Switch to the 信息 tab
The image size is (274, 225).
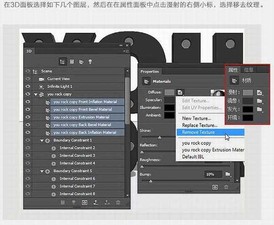(249, 70)
